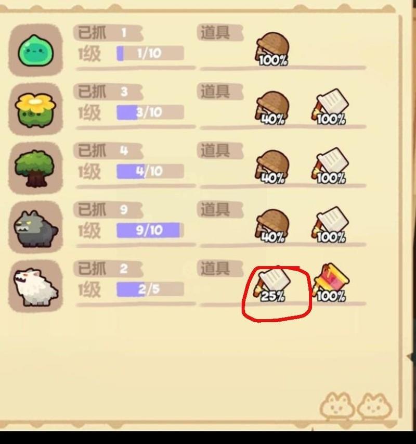Image resolution: width=416 pixels, height=444 pixels.
Task: Select the yellow flower monster portrait
Action: [x=36, y=109]
